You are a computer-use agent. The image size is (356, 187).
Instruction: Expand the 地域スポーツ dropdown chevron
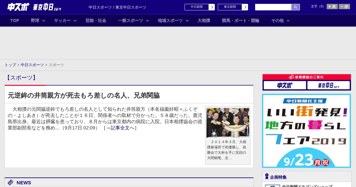click(x=187, y=20)
